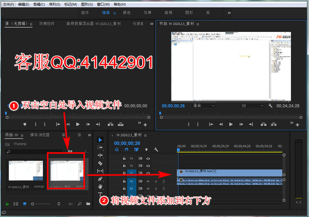Mute track A1
The height and width of the screenshot is (217, 309).
coord(148,182)
